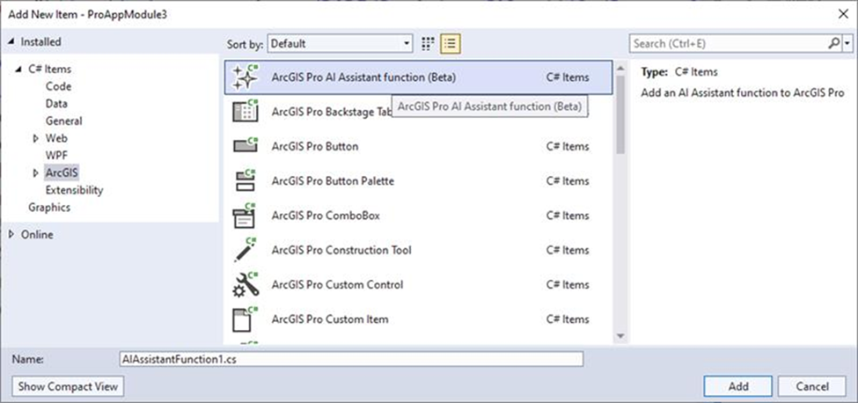
Task: Expand the Online category
Action: (11, 235)
